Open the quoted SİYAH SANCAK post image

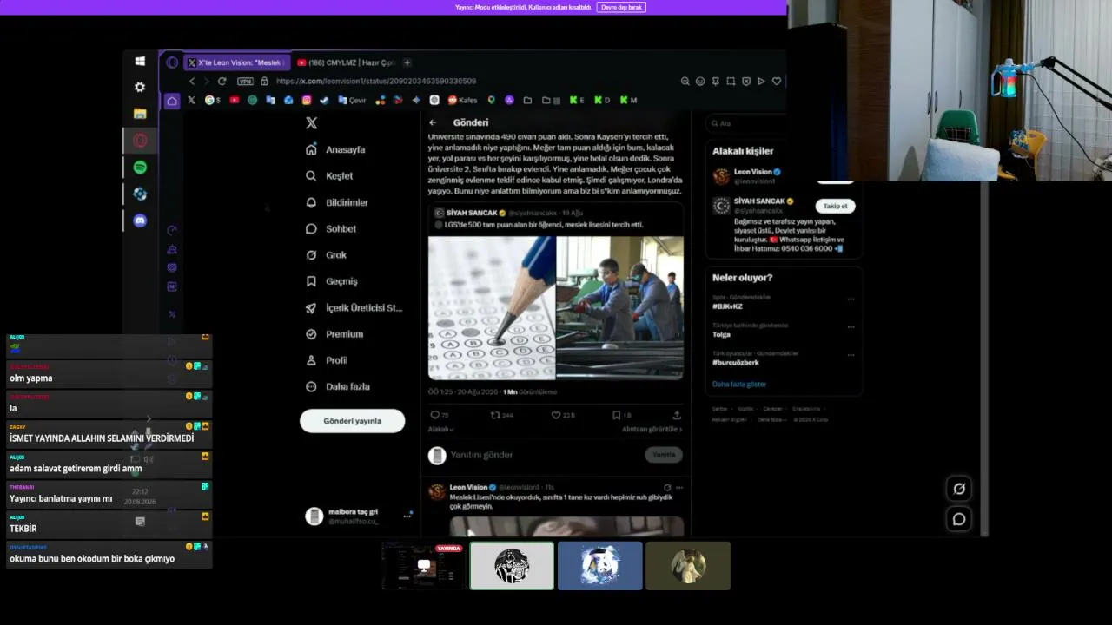point(556,308)
